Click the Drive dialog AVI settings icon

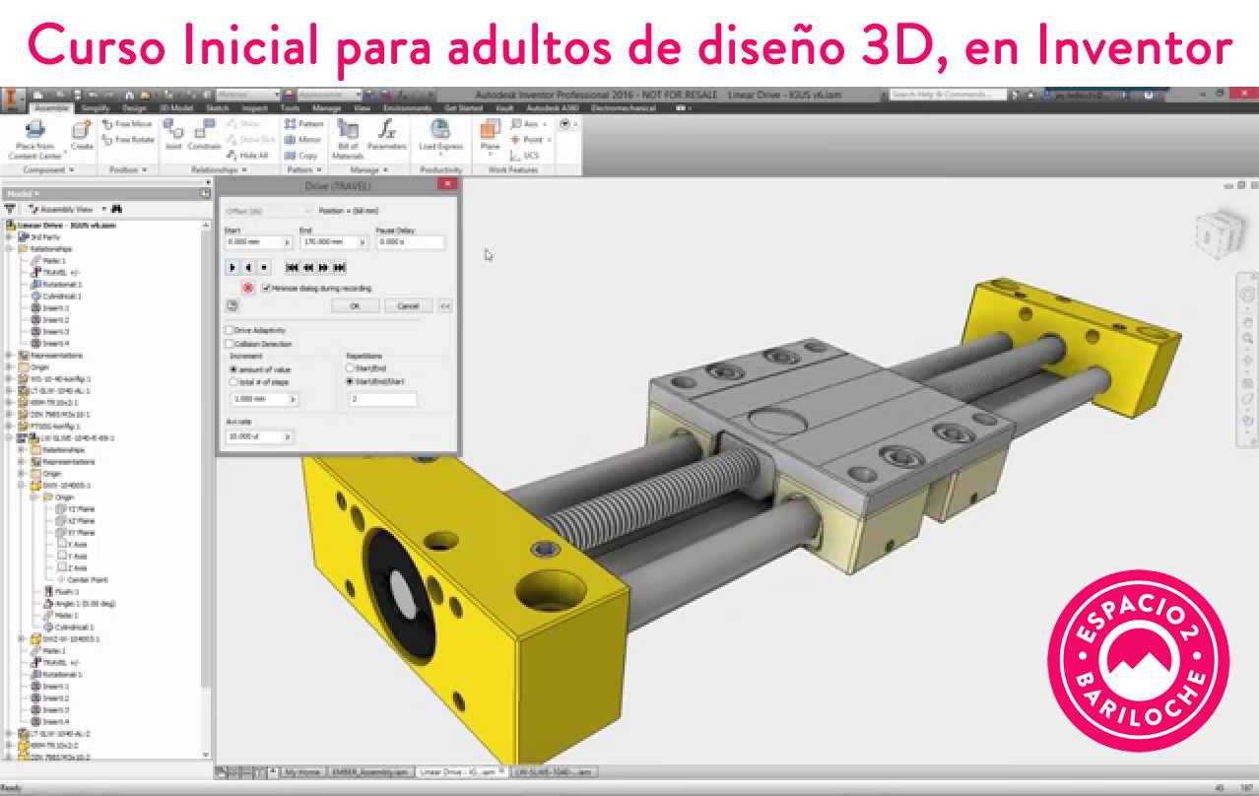232,305
